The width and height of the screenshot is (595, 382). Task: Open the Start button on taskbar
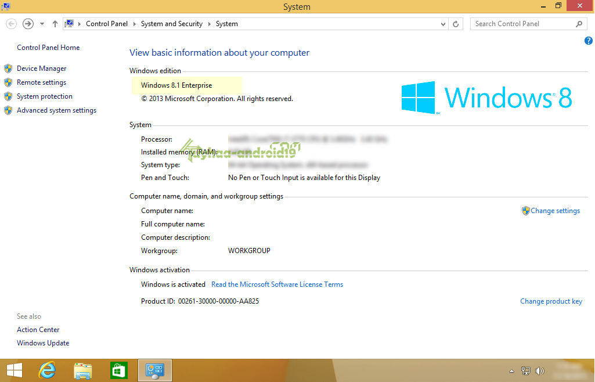tap(15, 370)
